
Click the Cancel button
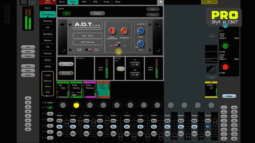click(153, 15)
